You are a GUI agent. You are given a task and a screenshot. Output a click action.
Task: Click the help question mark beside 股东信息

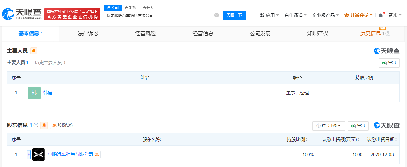(36, 125)
